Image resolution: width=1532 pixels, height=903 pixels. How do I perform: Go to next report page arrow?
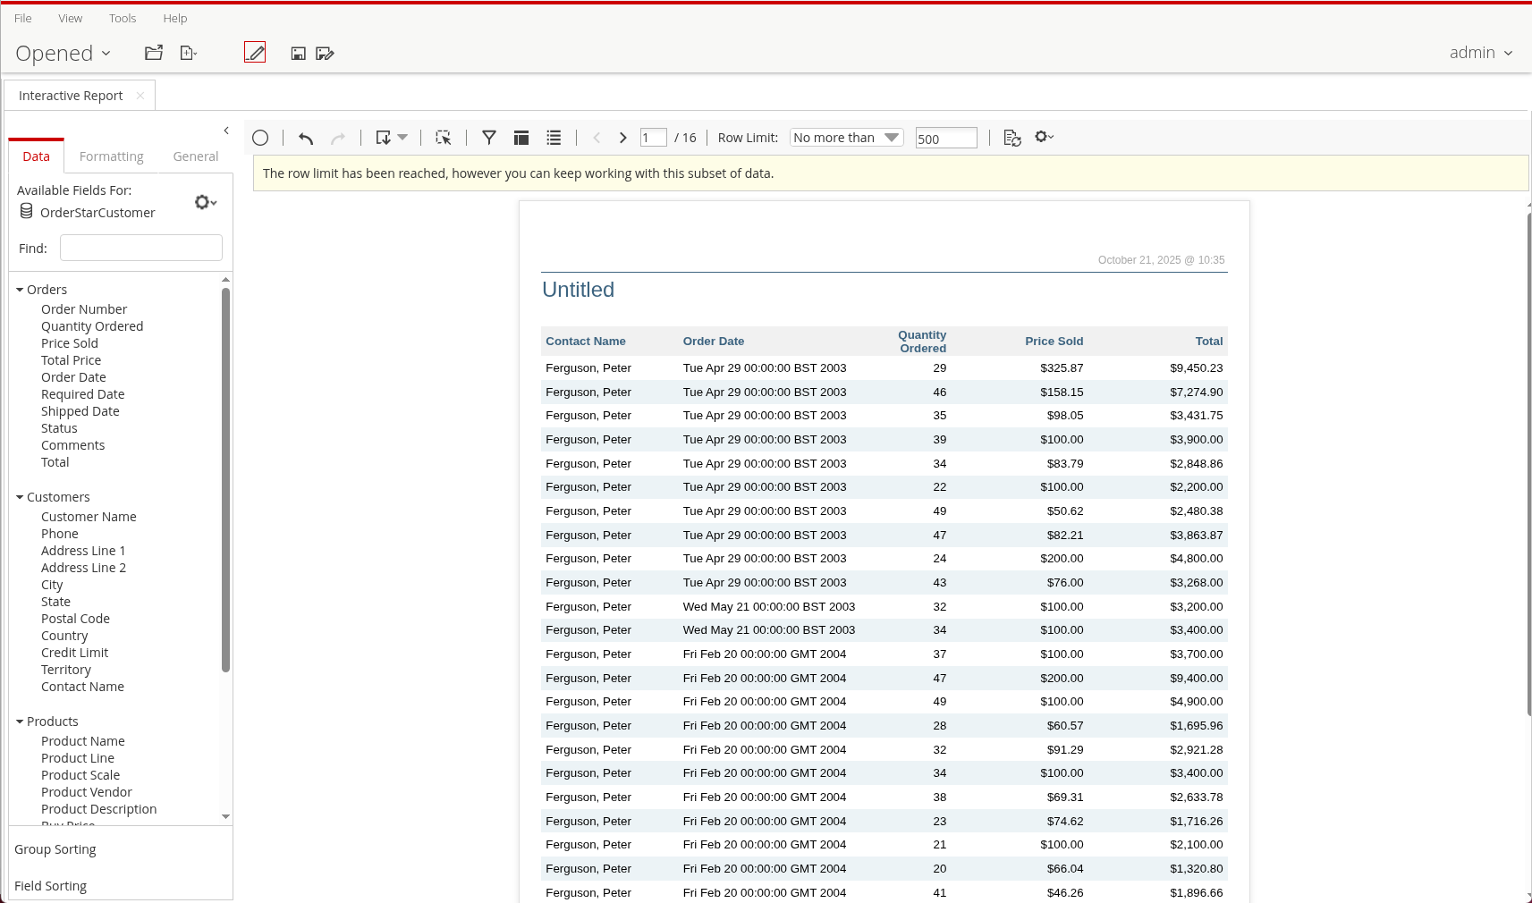(x=623, y=138)
